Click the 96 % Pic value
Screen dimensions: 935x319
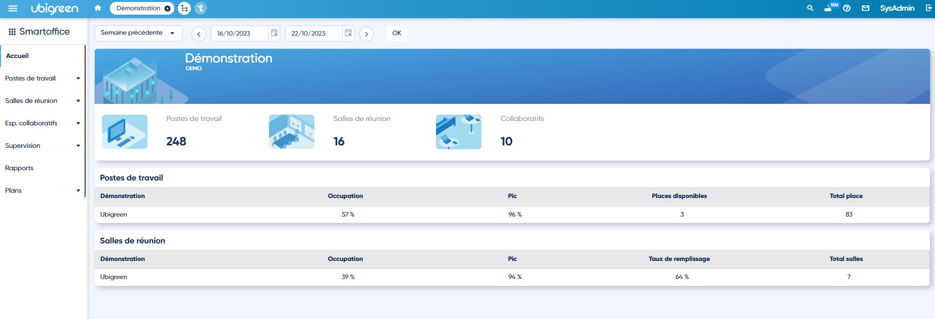tap(515, 215)
